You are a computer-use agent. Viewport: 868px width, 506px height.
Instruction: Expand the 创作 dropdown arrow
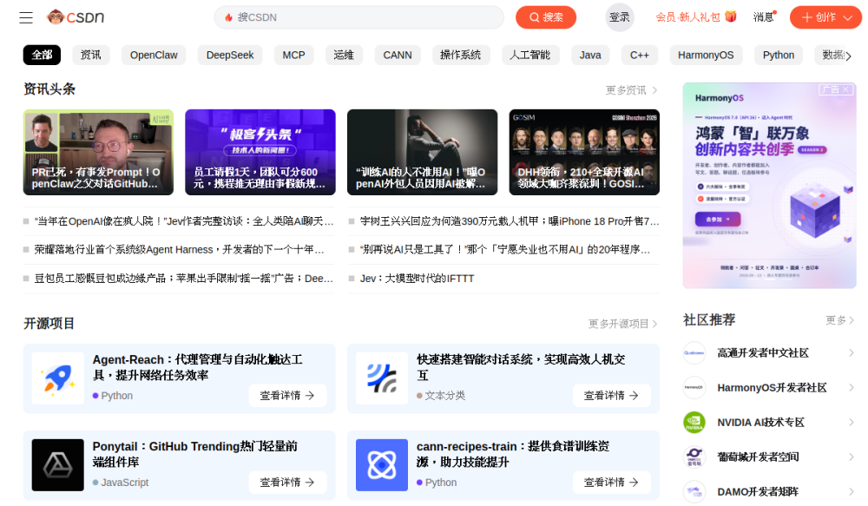[x=847, y=17]
